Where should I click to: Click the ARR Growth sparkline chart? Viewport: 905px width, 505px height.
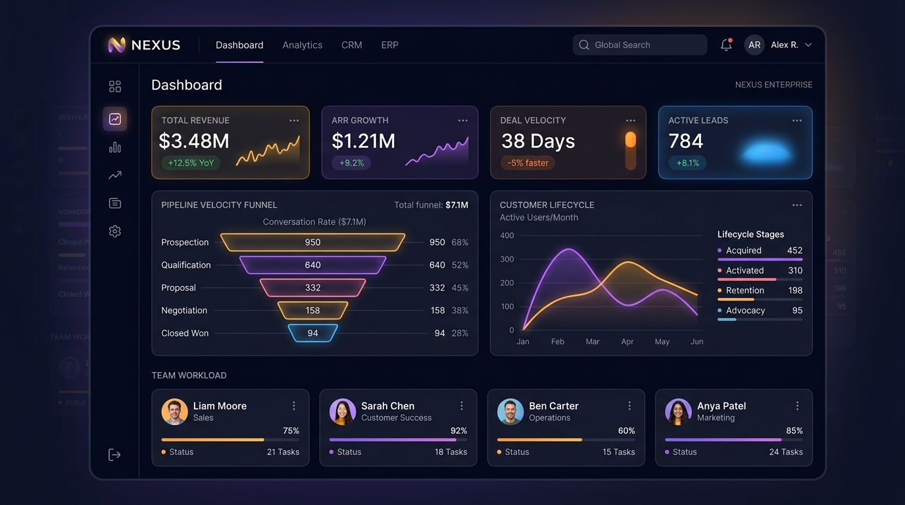(x=437, y=151)
